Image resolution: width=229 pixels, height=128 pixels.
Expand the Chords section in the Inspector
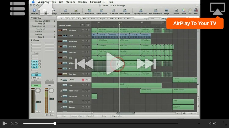(32, 40)
